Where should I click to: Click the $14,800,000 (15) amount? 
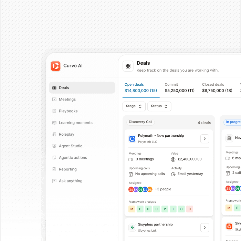(x=141, y=91)
